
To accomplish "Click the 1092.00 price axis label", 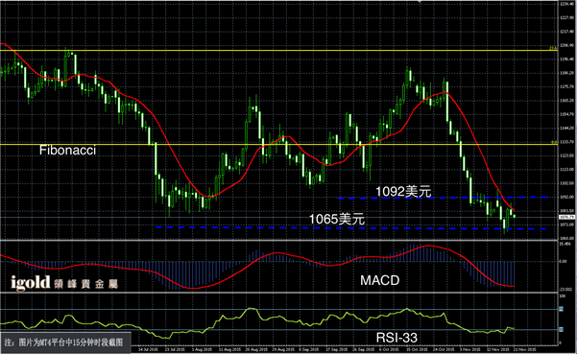I will (566, 197).
